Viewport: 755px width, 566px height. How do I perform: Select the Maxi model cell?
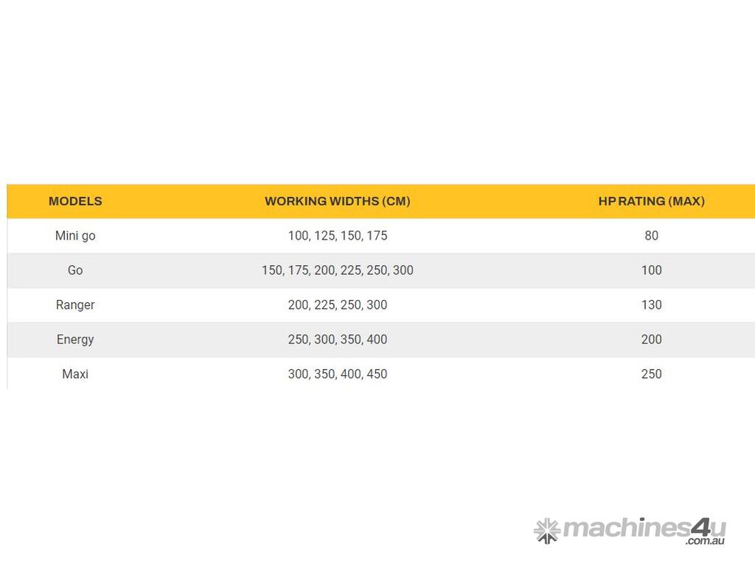(x=75, y=374)
